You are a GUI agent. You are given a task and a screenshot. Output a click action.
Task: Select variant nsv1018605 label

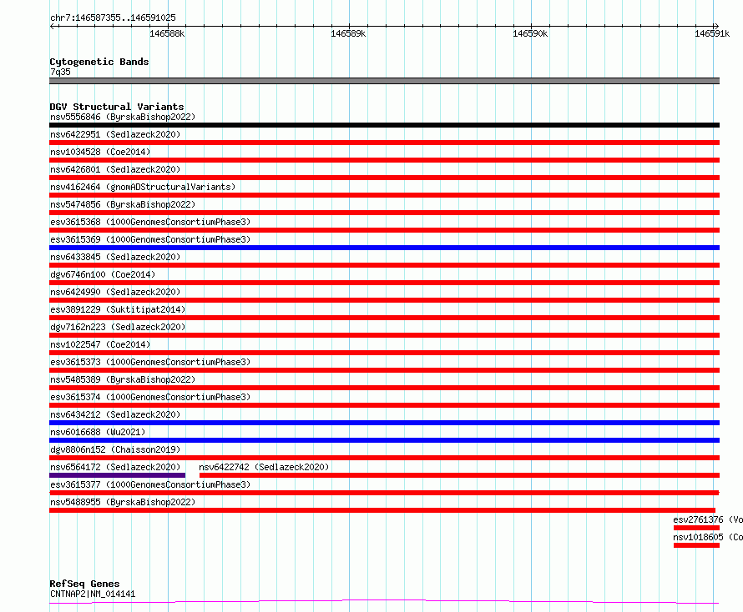coord(708,537)
